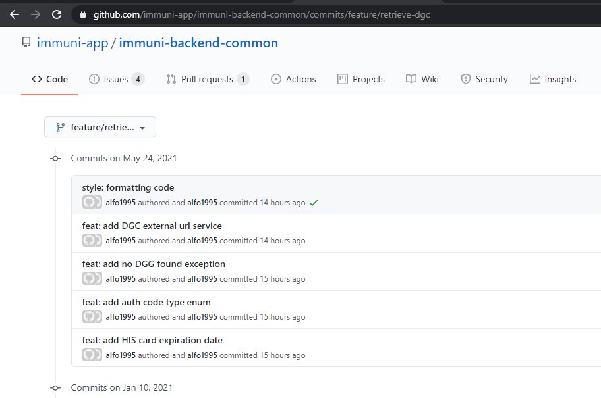Click the browser forward arrow
This screenshot has height=398, width=601.
[36, 14]
